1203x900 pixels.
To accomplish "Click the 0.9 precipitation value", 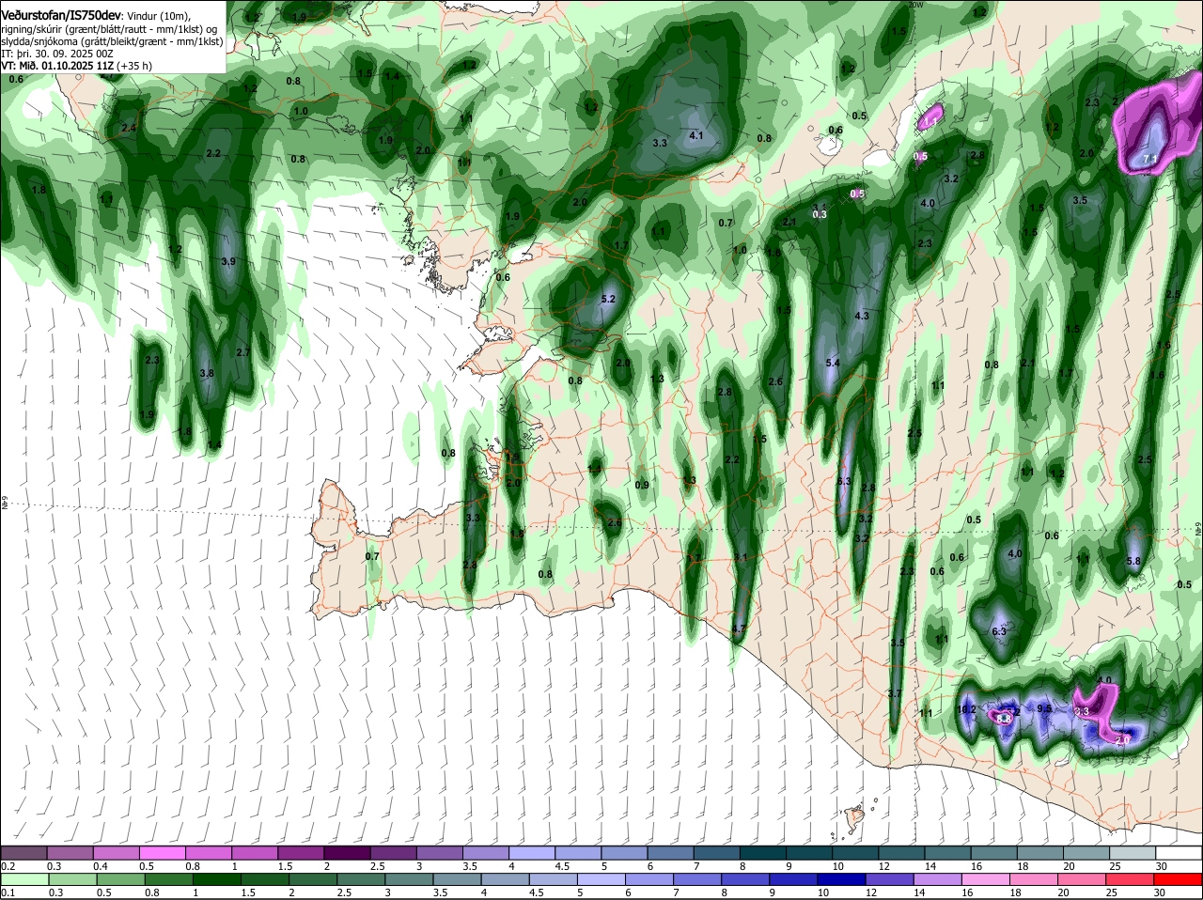I will [642, 485].
